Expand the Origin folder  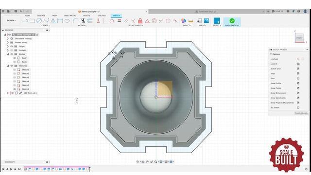8,46
